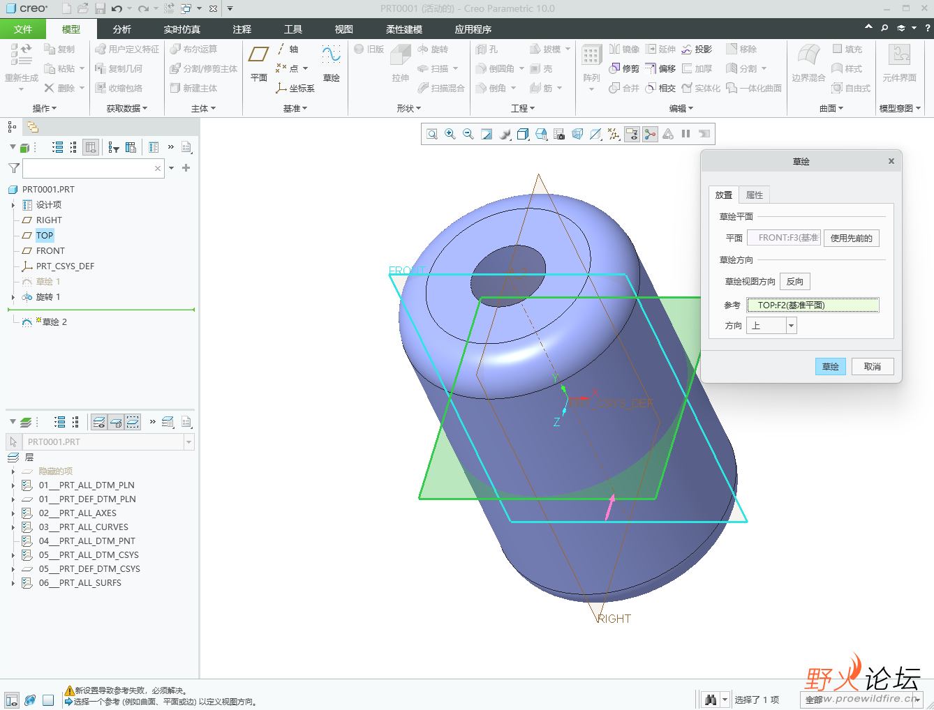Screen dimensions: 934x710
Task: Click the Mirror (镜像) tool
Action: 624,50
